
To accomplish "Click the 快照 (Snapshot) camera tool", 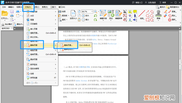I will pos(62,11).
